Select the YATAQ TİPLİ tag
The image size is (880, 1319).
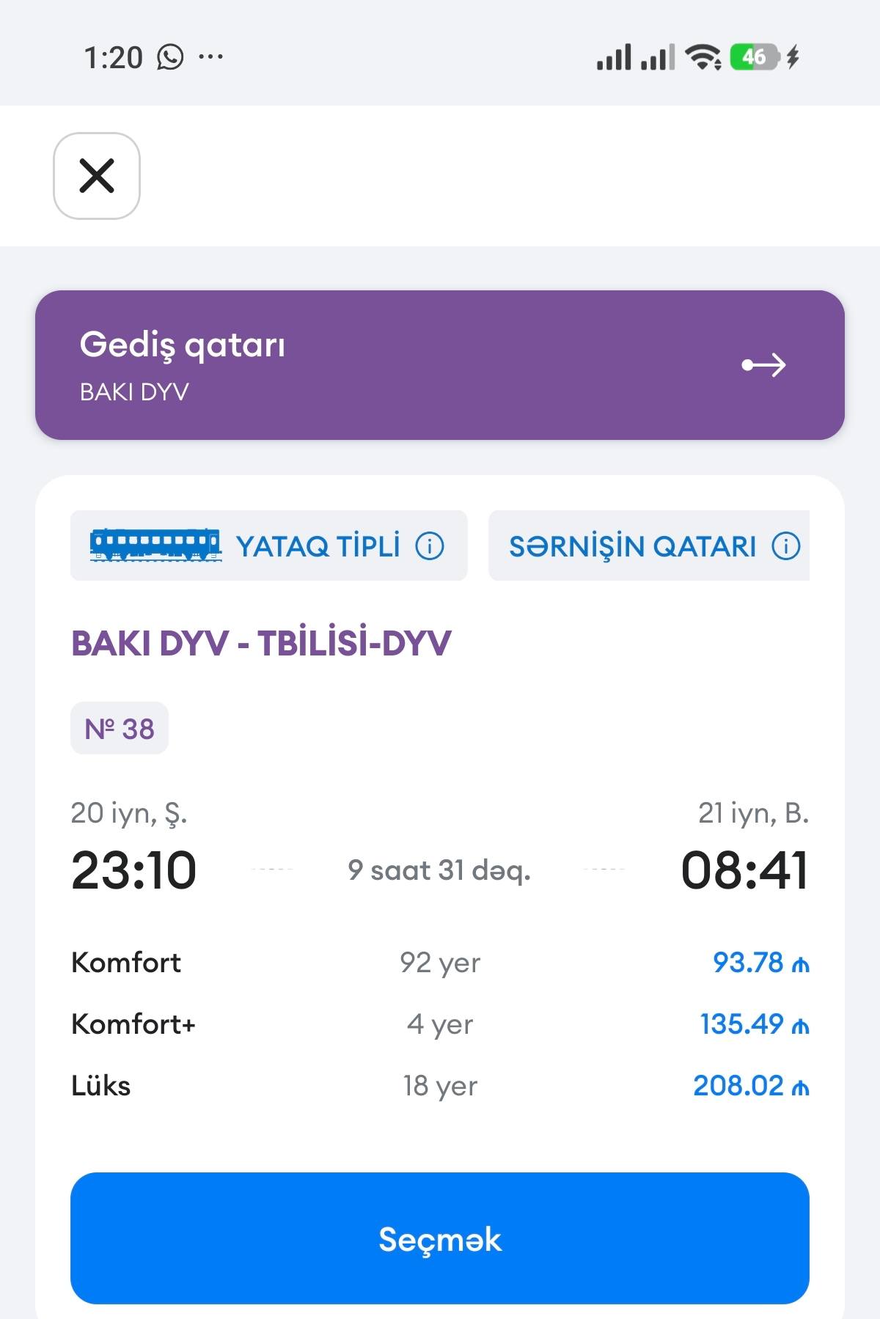(x=268, y=545)
